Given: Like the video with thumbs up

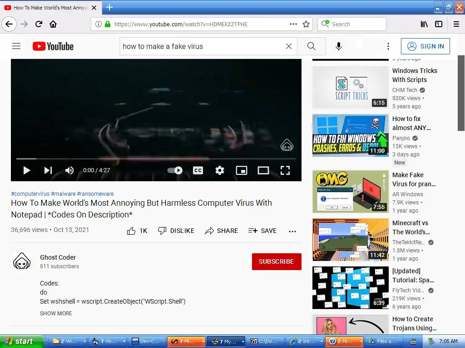Looking at the screenshot, I should click(x=137, y=231).
